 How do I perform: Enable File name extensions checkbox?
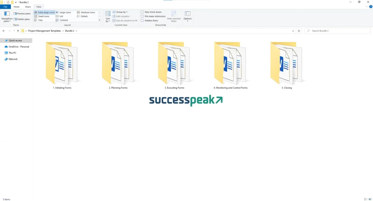click(142, 16)
